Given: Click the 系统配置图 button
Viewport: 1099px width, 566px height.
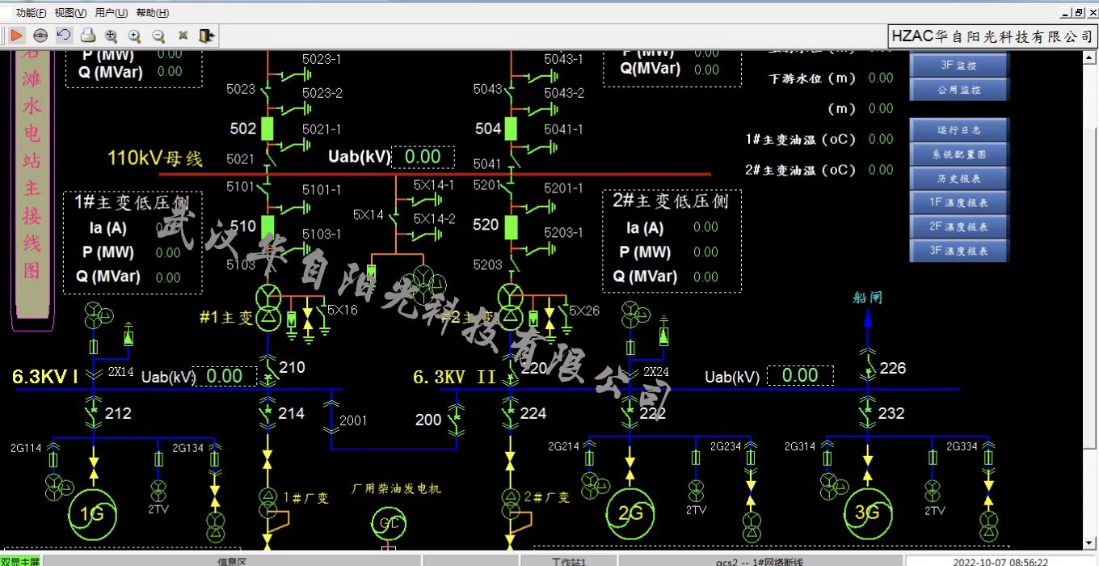Looking at the screenshot, I should pyautogui.click(x=959, y=154).
